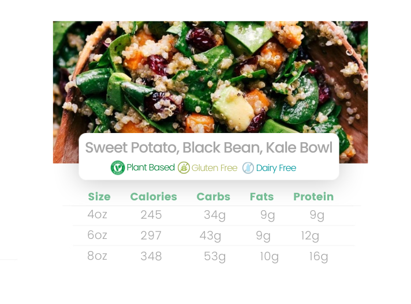Select the Protein column header
The image size is (411, 304).
pos(313,196)
